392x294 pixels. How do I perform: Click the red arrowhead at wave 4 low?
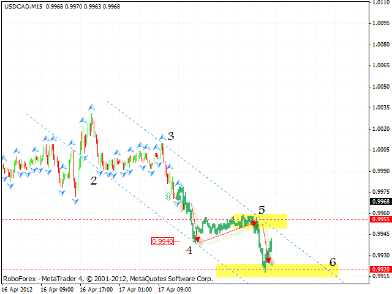pos(197,241)
